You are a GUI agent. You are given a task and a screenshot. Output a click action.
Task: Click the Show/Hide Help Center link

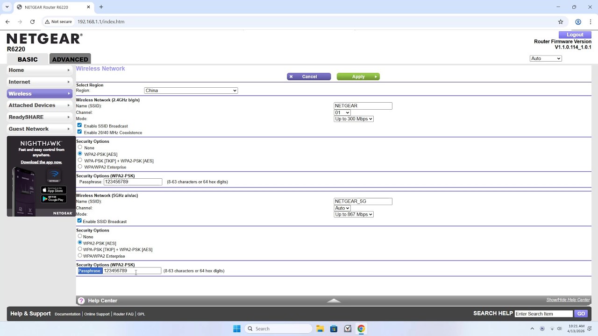[568, 300]
